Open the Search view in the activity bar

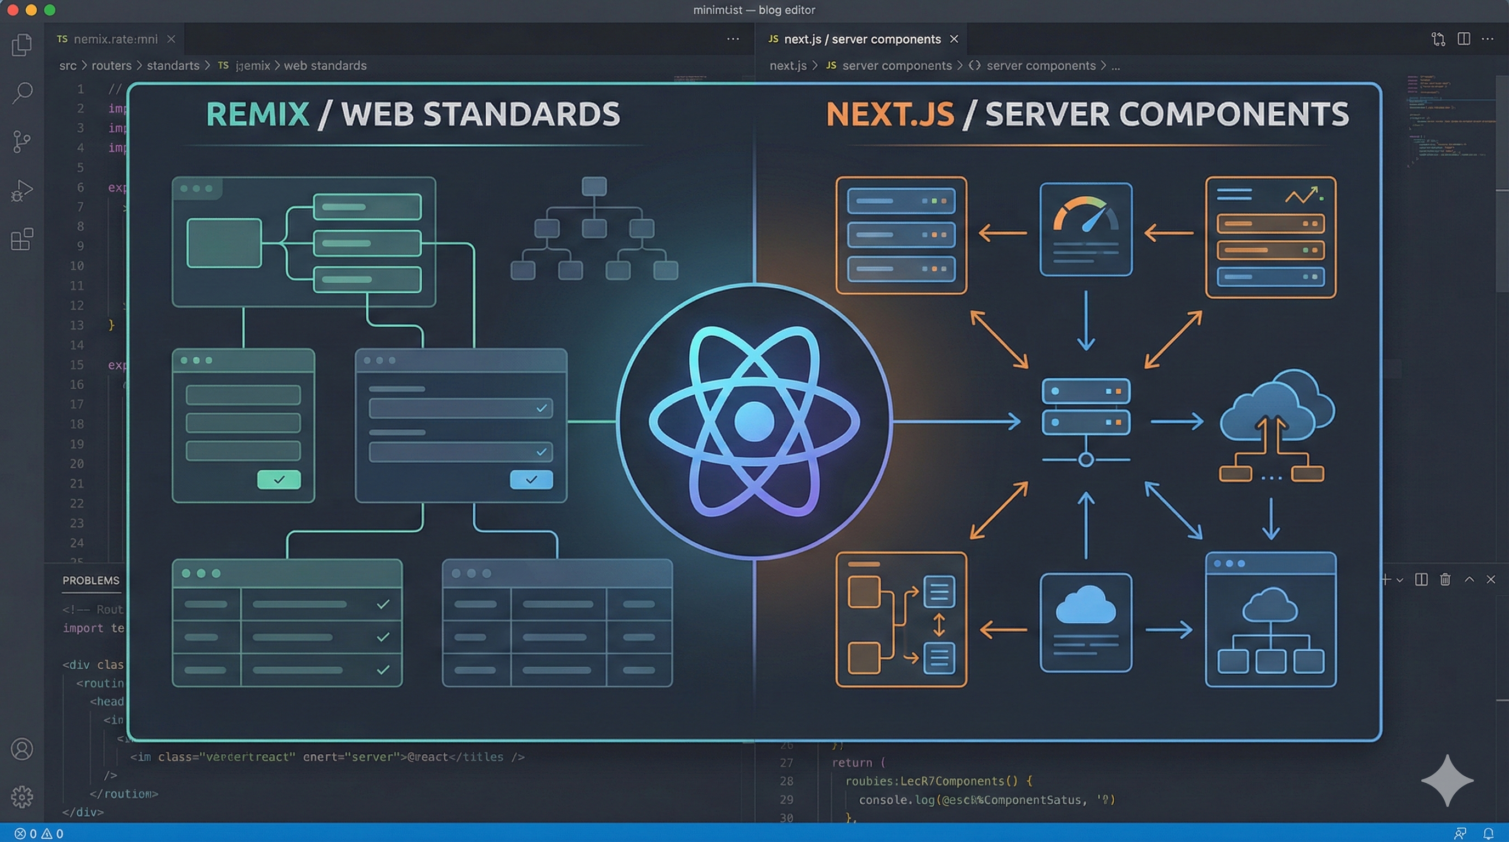pos(22,93)
